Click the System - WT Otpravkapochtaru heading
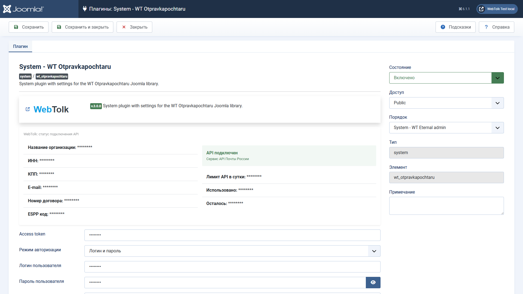 [65, 67]
